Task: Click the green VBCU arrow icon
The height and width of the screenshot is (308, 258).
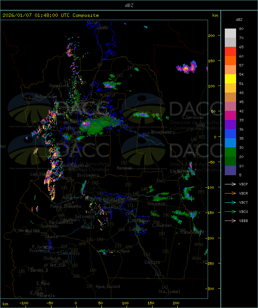Action: (230, 211)
